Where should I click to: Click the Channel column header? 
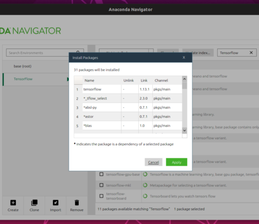[167, 80]
